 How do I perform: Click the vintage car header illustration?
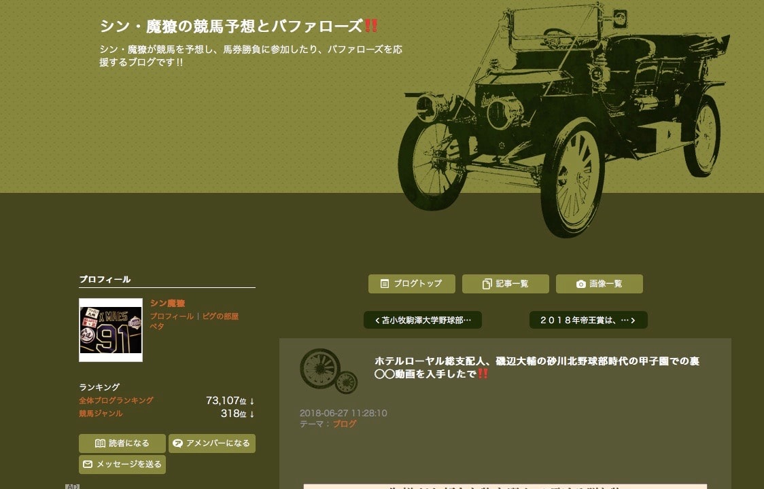coord(563,120)
